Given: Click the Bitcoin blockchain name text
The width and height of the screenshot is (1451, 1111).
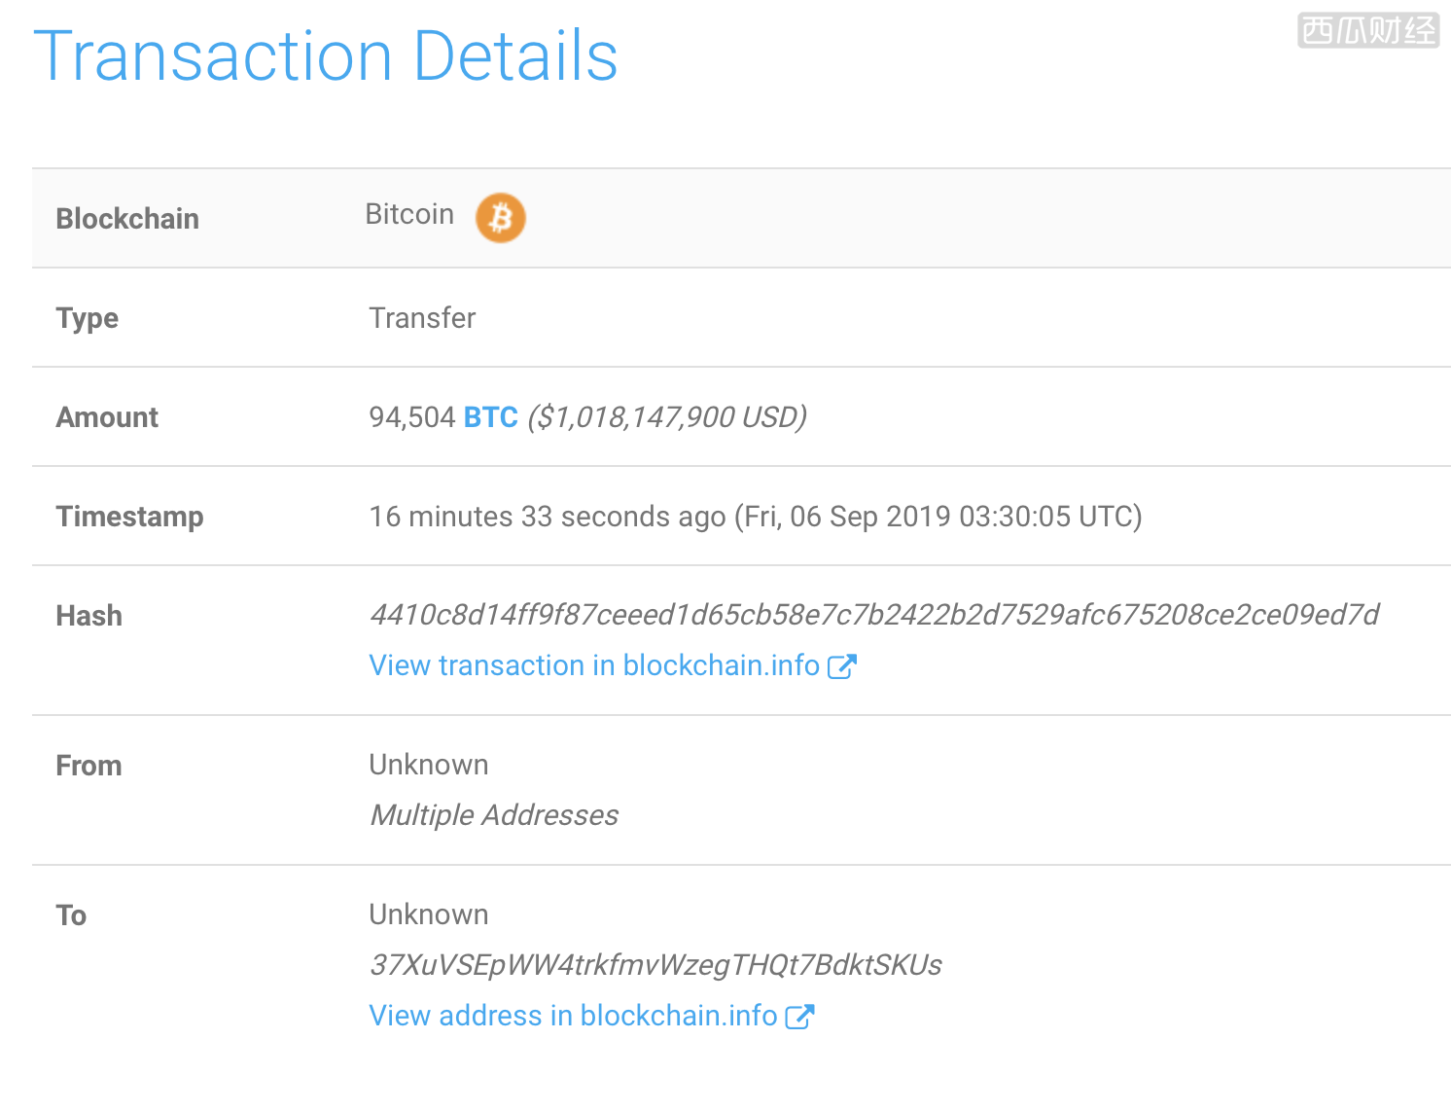Looking at the screenshot, I should point(409,214).
